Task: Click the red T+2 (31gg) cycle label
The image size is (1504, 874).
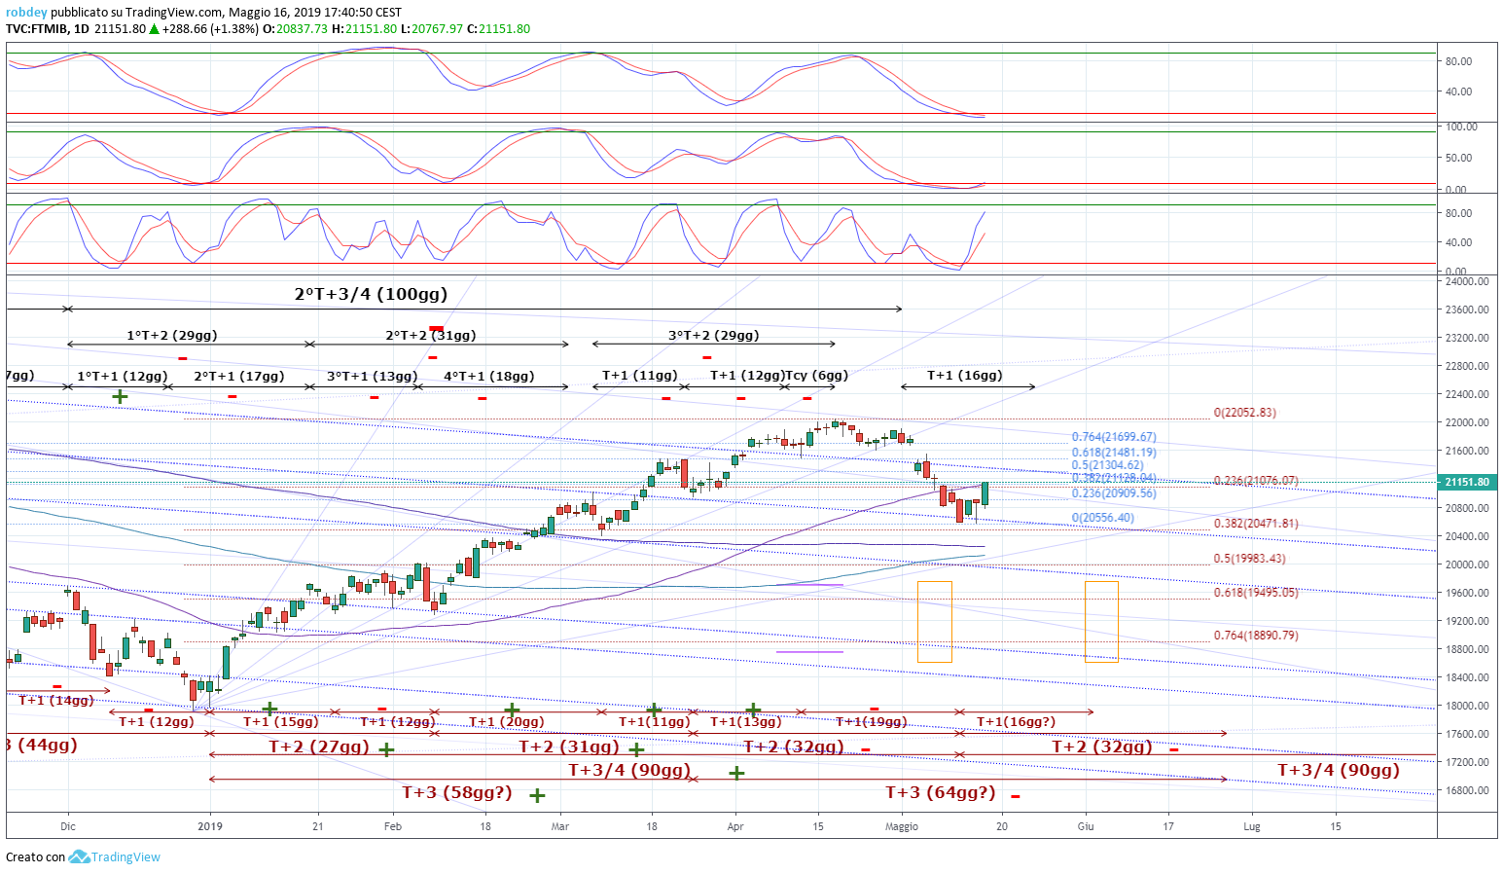Action: coord(569,747)
